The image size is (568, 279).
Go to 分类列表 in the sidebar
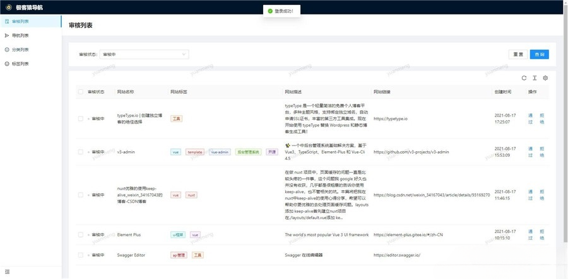coord(20,50)
